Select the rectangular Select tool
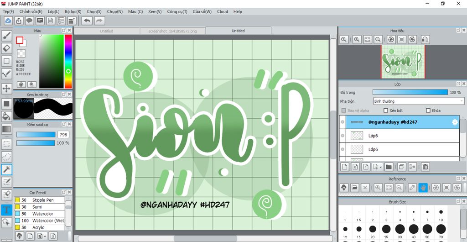 (x=6, y=144)
